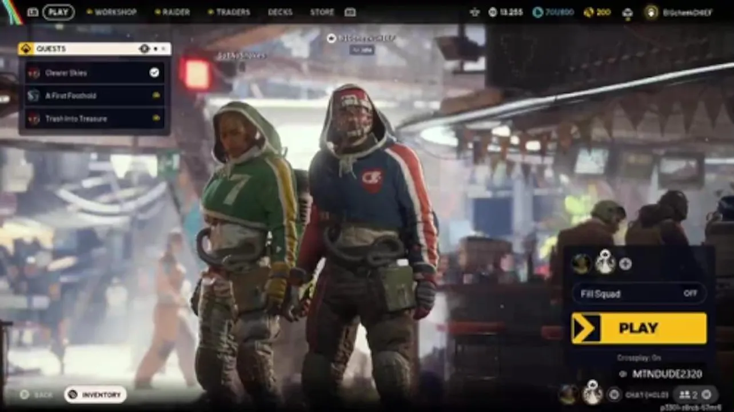
Task: Click the coin balance 13,255
Action: point(510,12)
